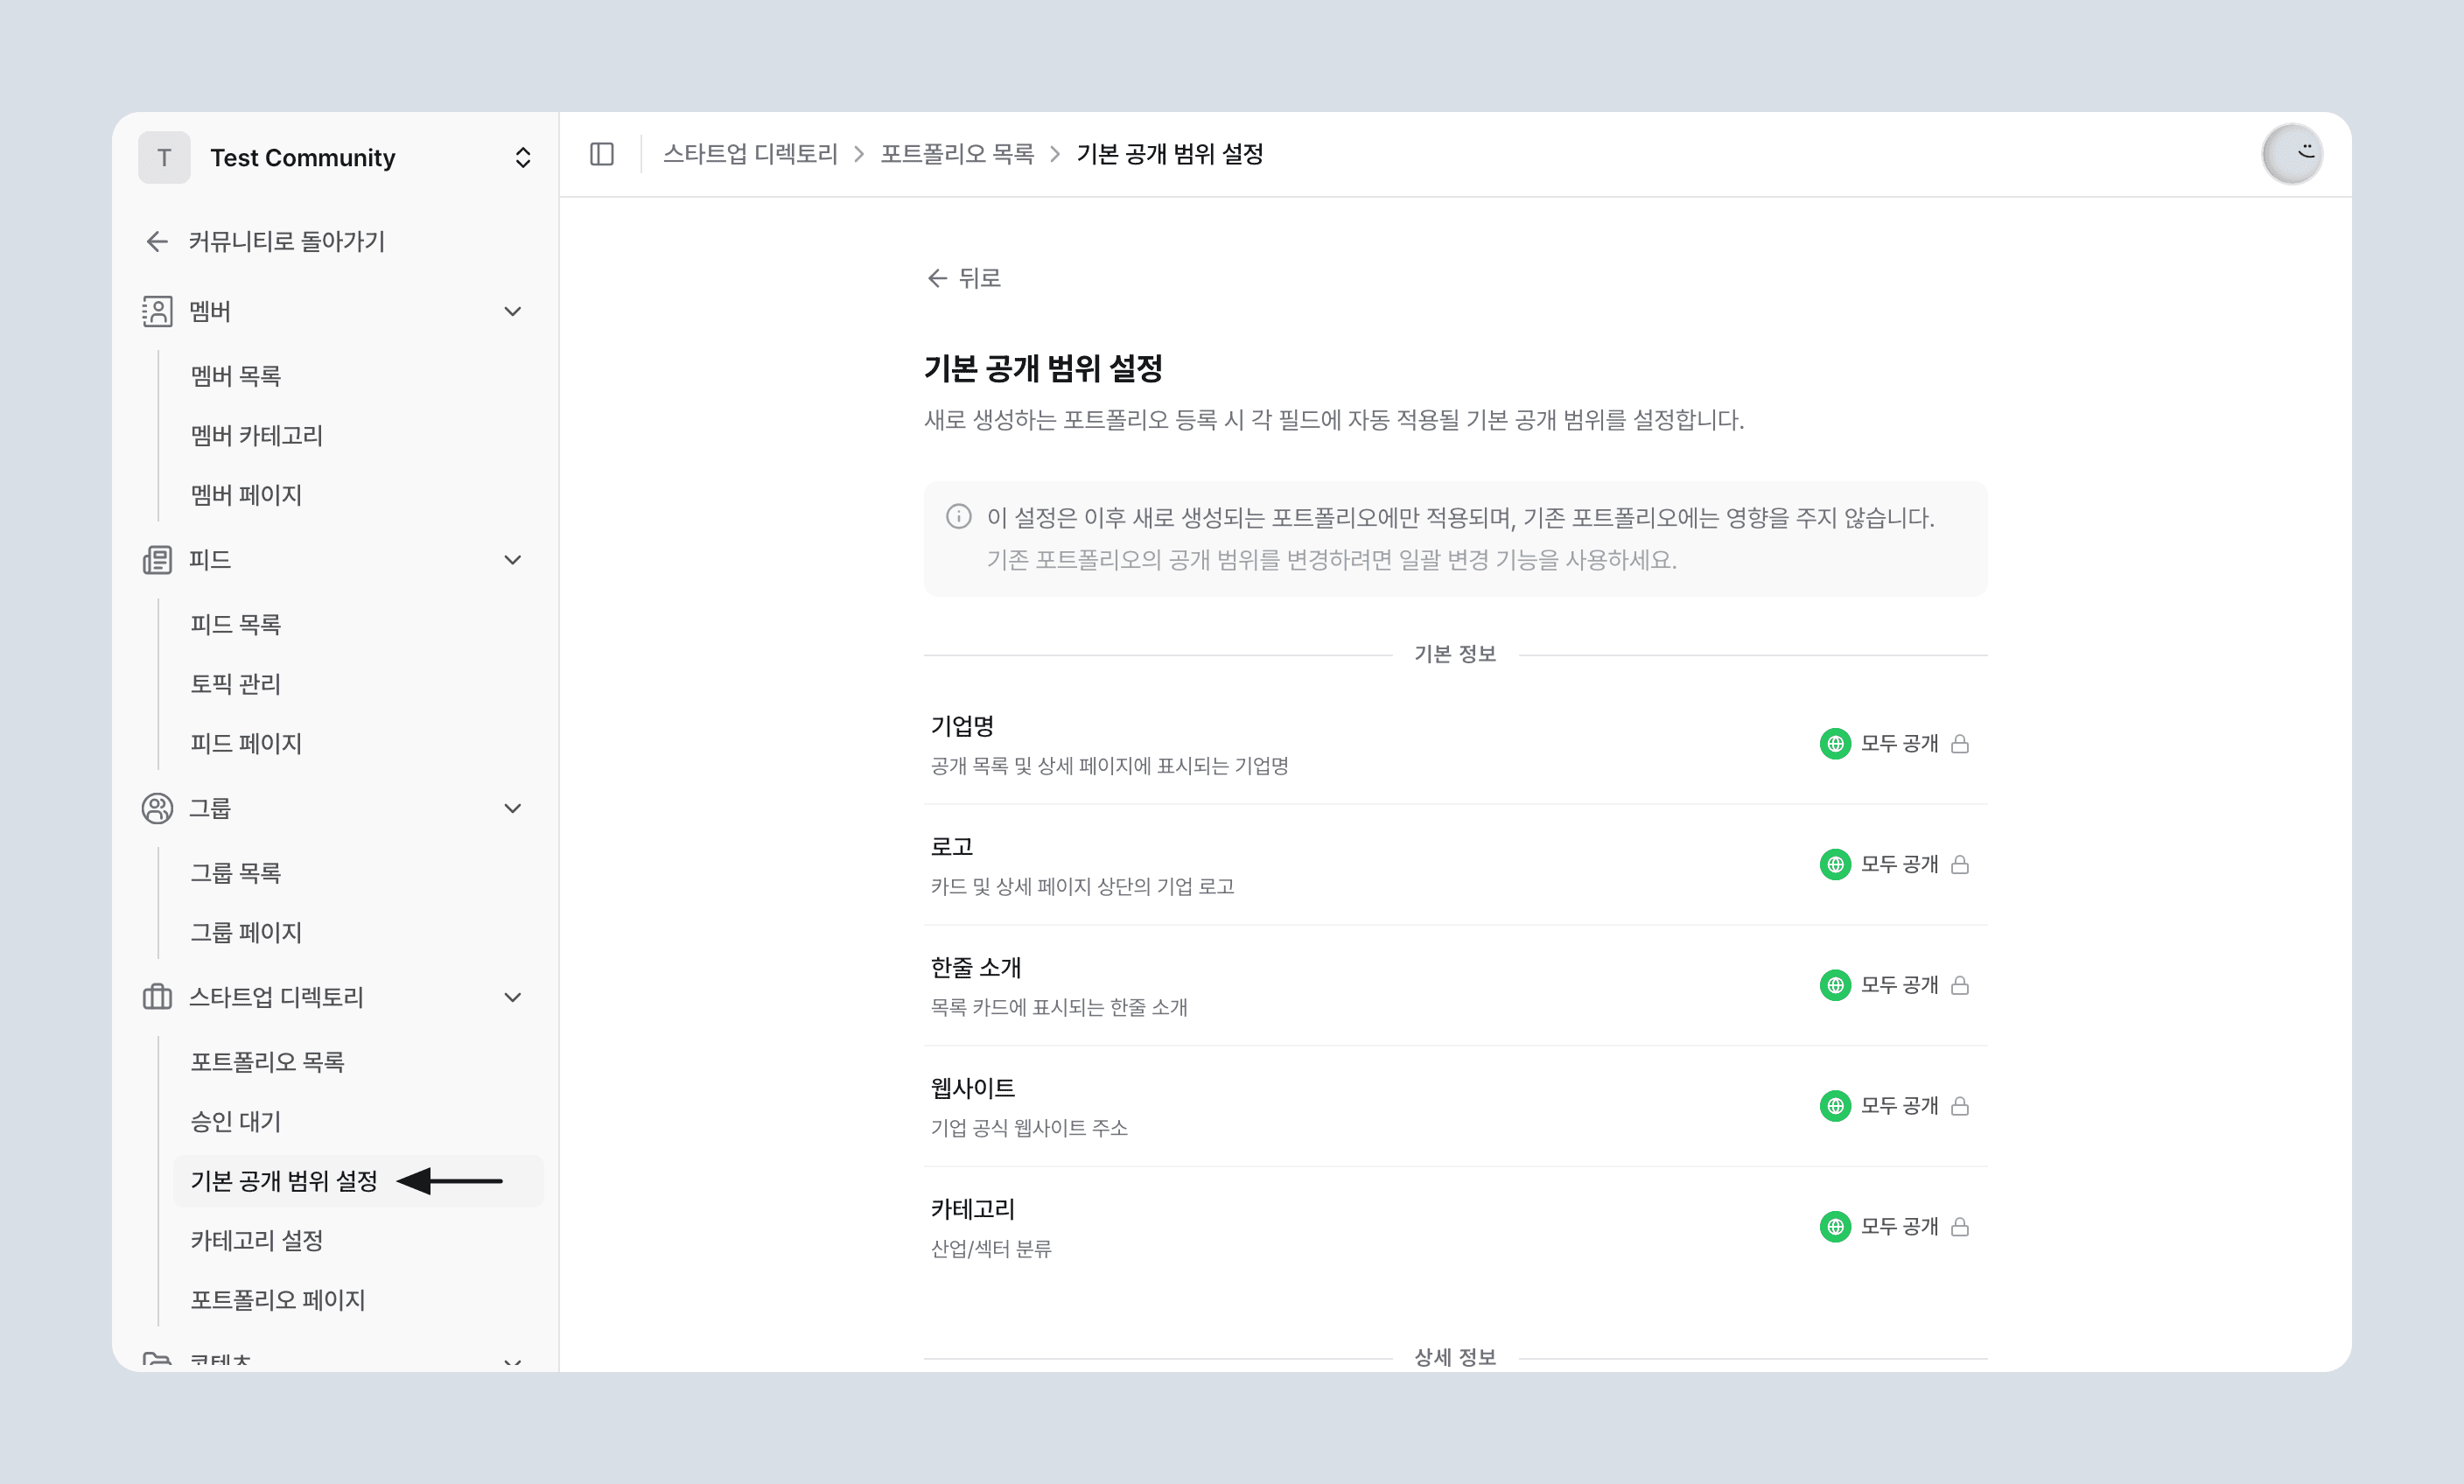Click the lock icon on 카테고리 row

point(1960,1227)
